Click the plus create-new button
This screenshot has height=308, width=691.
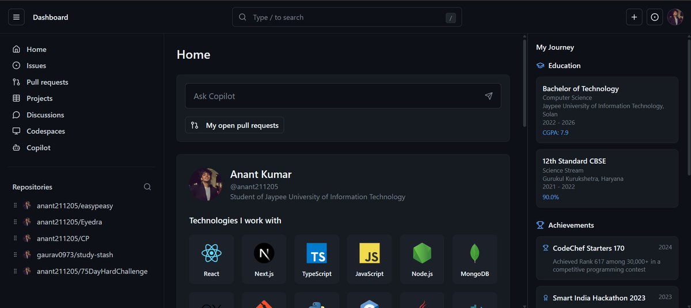click(x=634, y=17)
